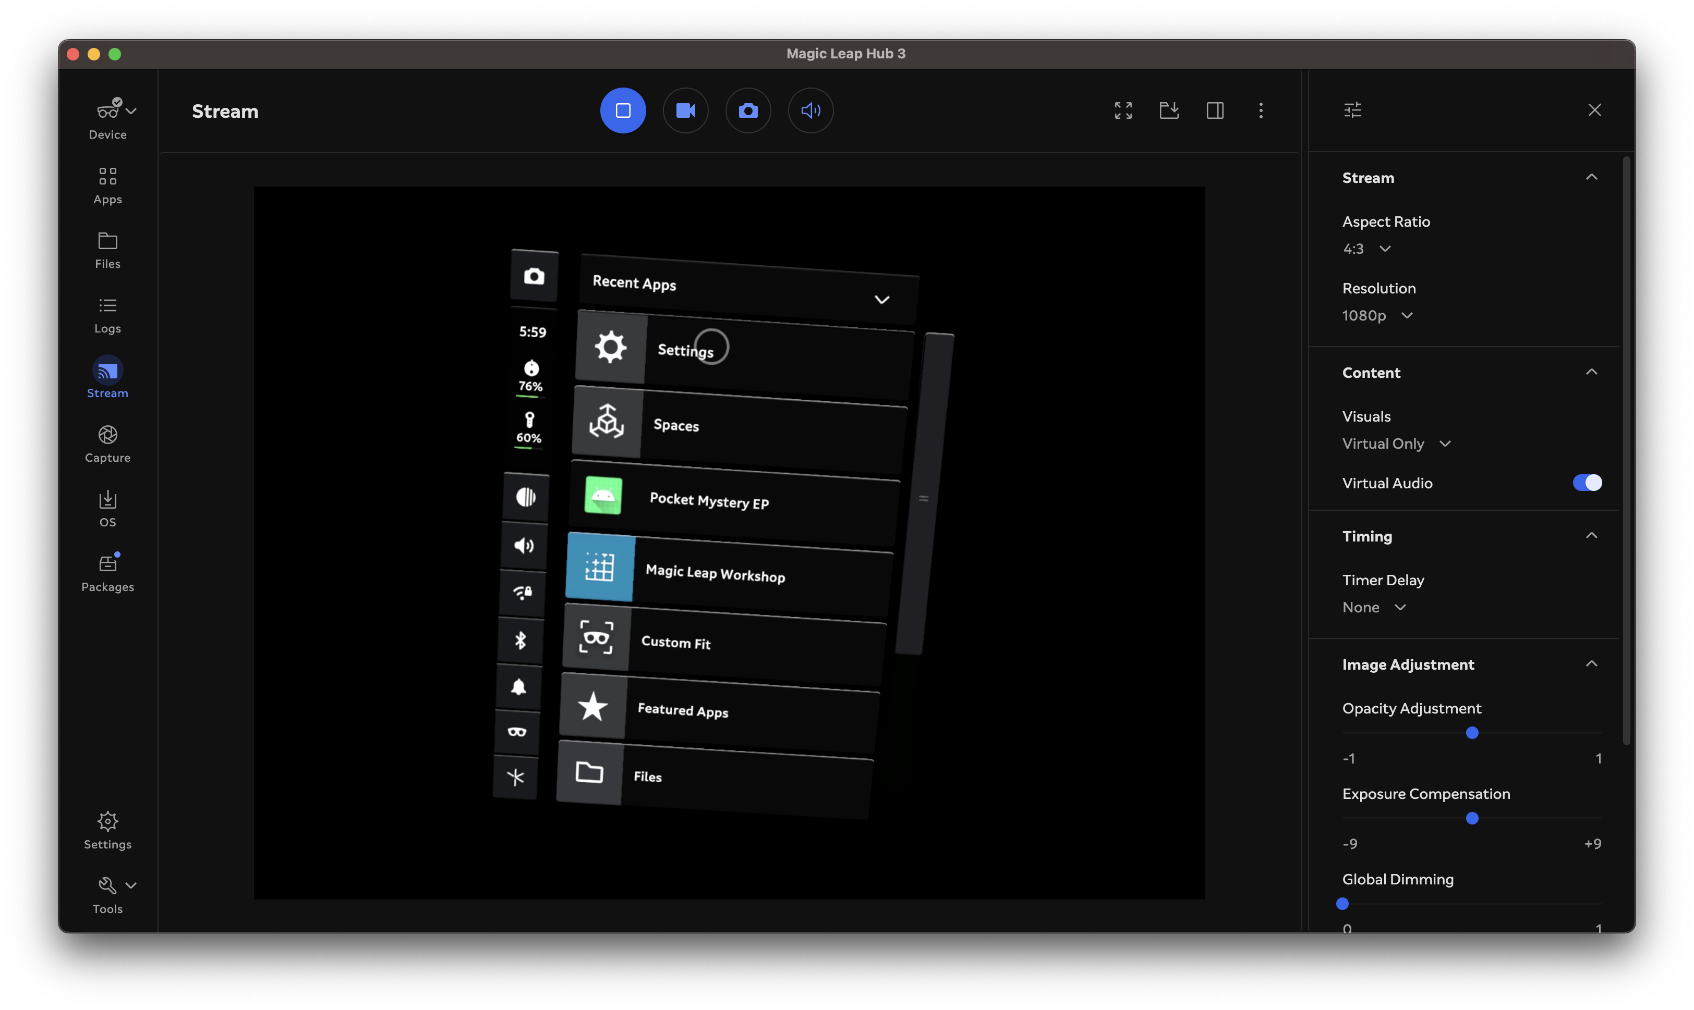The height and width of the screenshot is (1010, 1694).
Task: Click the Magic Leap Hub 3 title bar
Action: coord(846,53)
